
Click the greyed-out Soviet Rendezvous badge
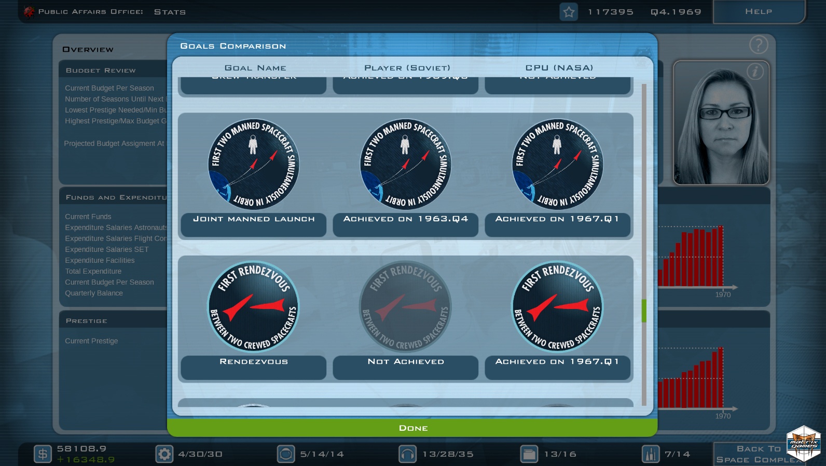(x=406, y=306)
